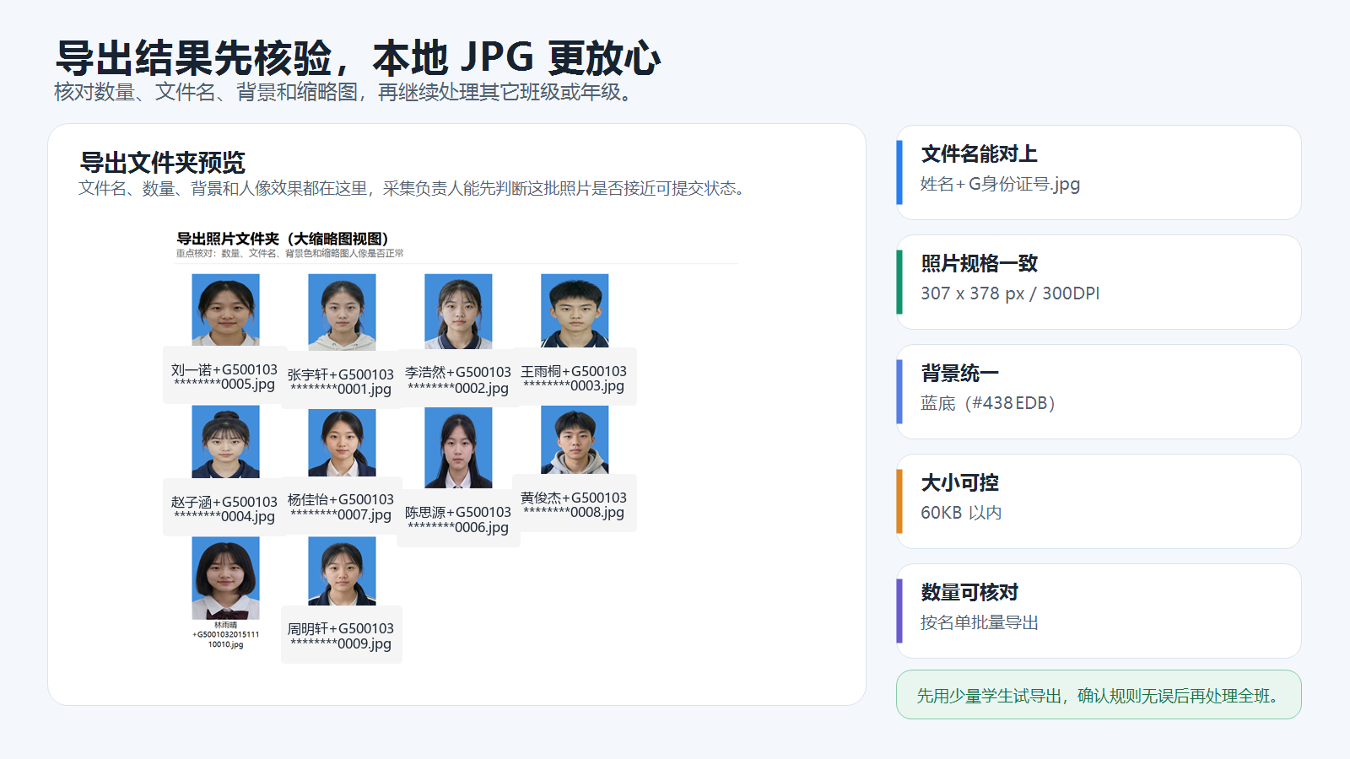Click the 照片规格一致 card title
This screenshot has height=759, width=1350.
(x=979, y=264)
